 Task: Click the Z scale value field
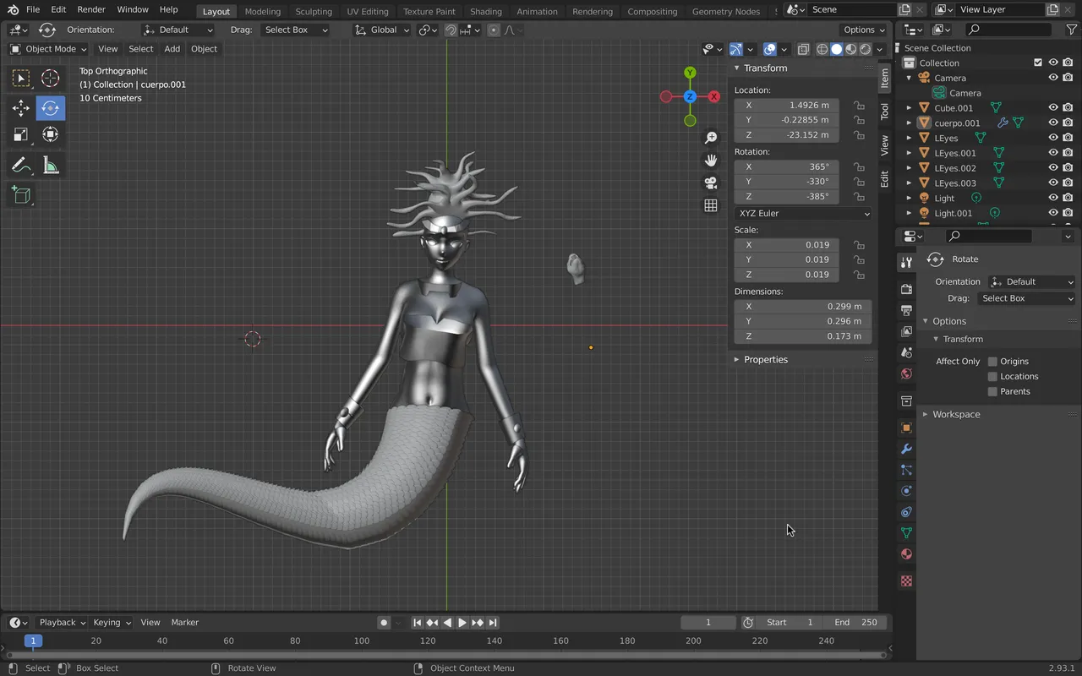(787, 275)
